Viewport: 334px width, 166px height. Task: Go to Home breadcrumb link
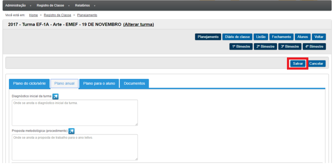(x=34, y=15)
